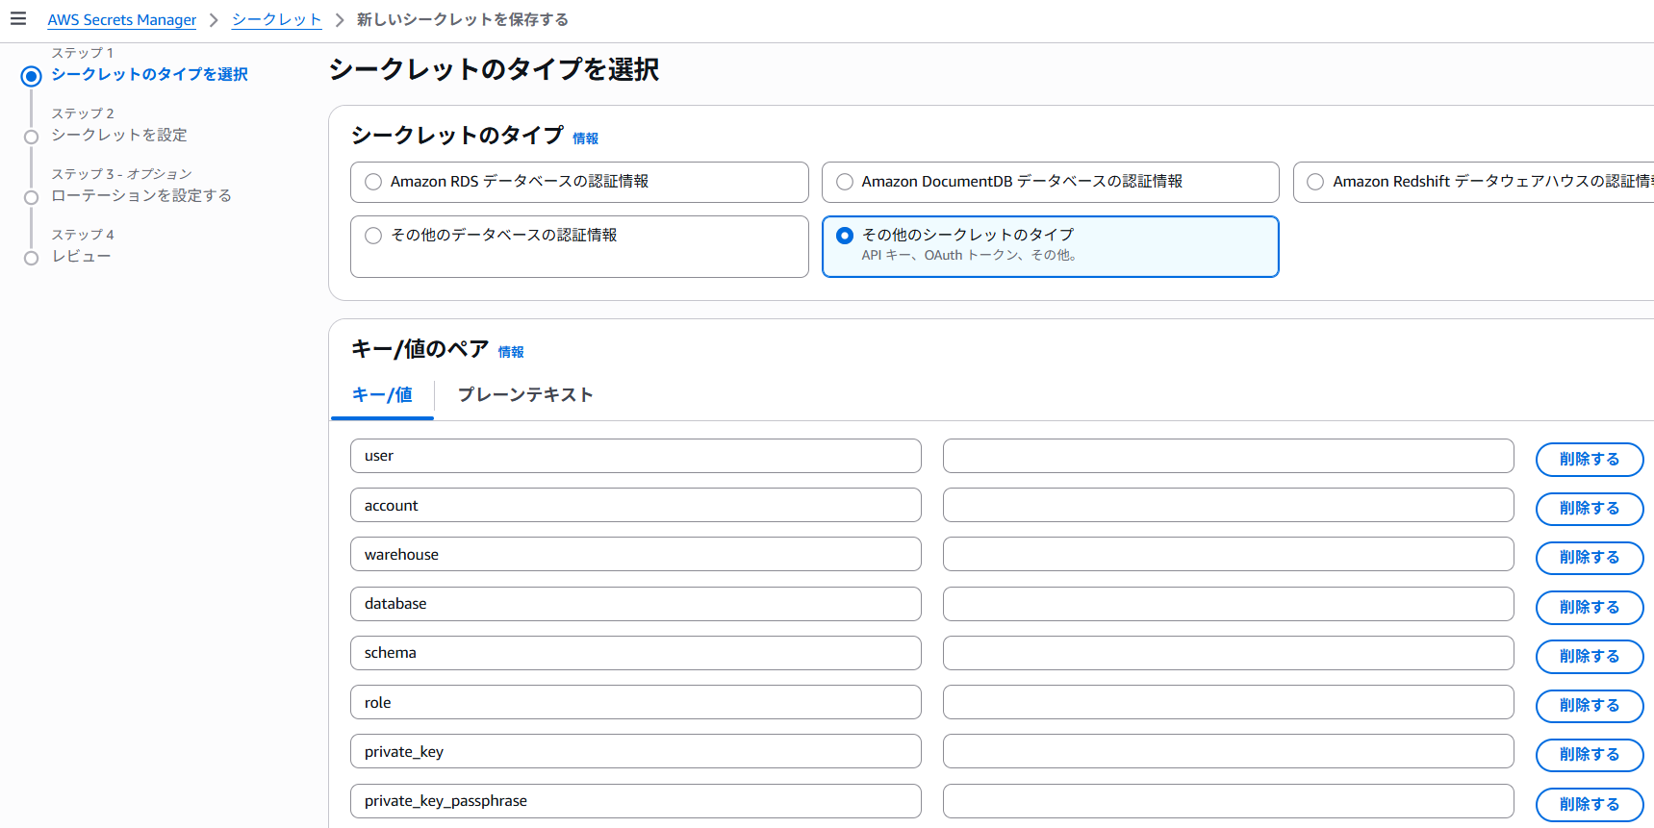Open 情報 link next to シークレットのタイプ
1654x828 pixels.
(585, 138)
